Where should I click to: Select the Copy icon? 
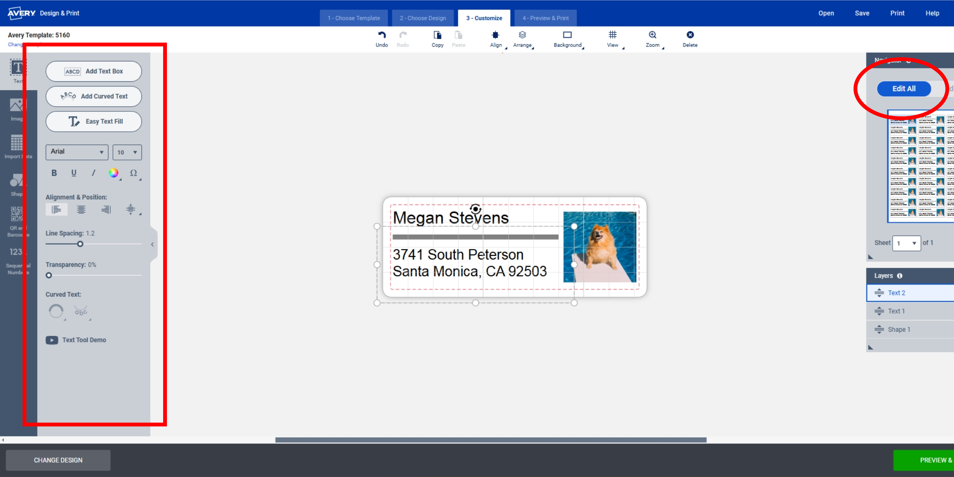[437, 38]
